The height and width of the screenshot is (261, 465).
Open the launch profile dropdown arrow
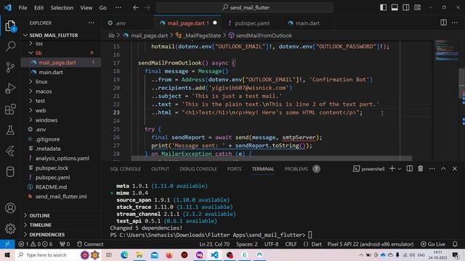(x=400, y=169)
